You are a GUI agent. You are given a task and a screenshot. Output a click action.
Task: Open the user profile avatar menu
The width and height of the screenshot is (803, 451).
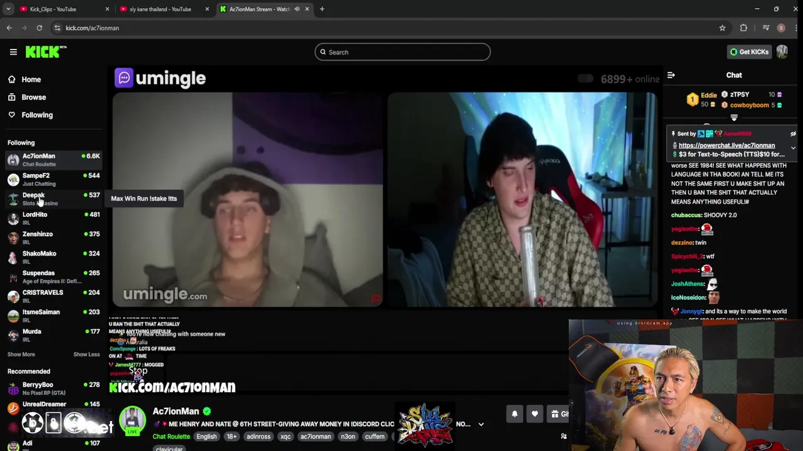(782, 52)
